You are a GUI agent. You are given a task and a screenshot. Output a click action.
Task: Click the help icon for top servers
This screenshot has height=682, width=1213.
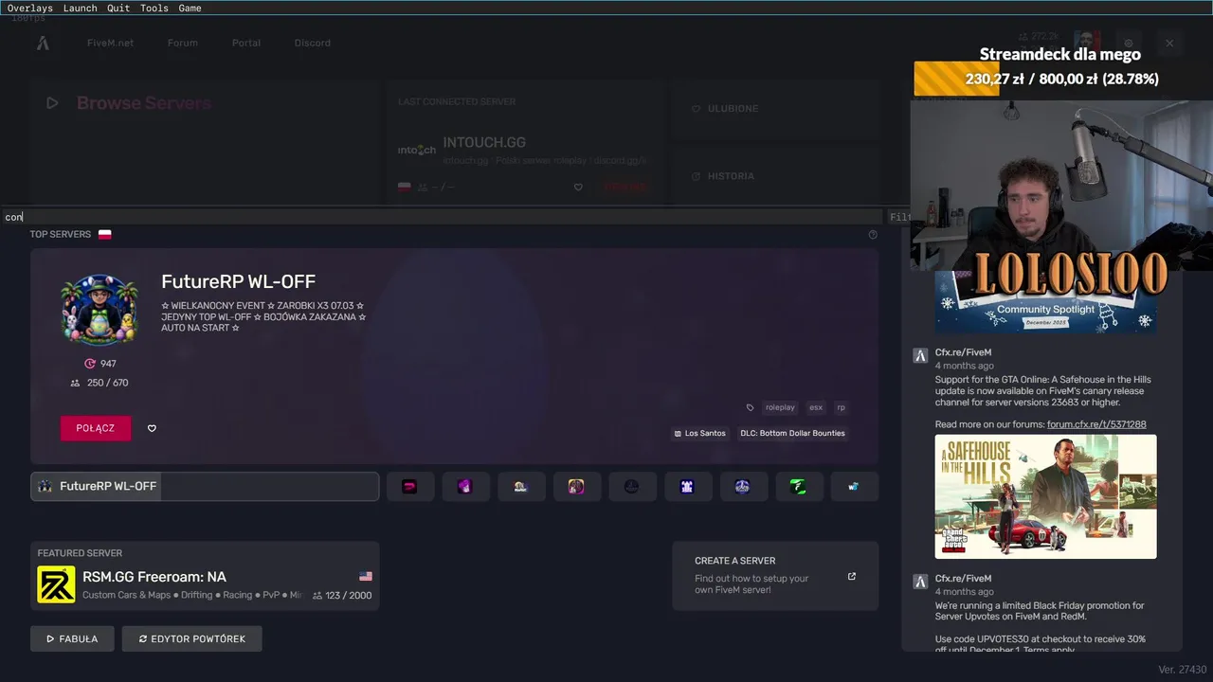click(873, 235)
